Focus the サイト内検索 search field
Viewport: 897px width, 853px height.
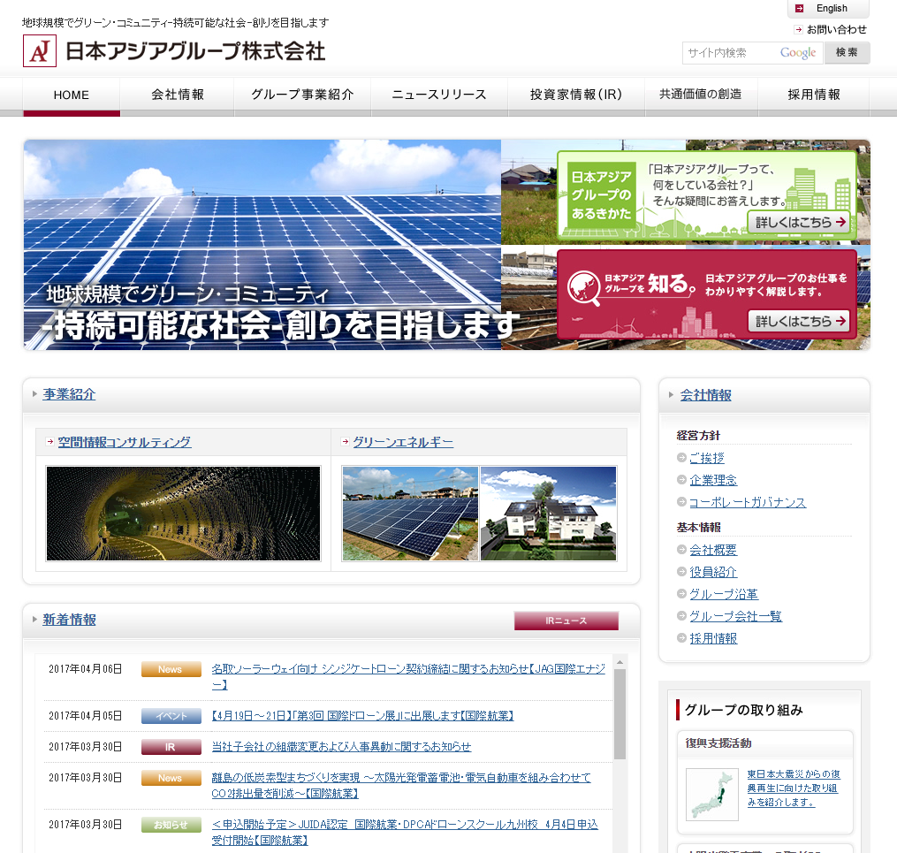coord(752,53)
